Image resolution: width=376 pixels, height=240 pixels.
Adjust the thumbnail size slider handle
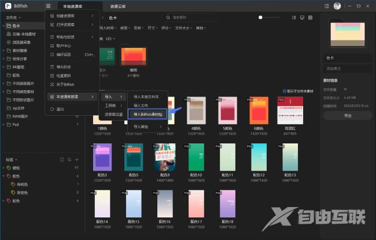click(x=260, y=17)
